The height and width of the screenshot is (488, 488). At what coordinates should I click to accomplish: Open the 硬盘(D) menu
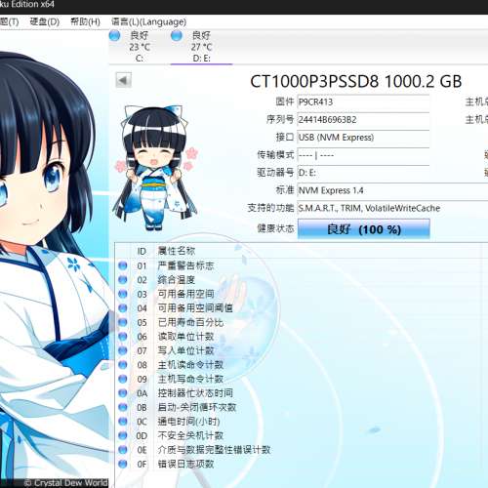point(45,21)
